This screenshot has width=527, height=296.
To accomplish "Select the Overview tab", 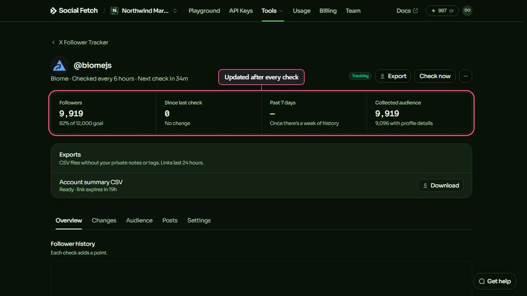I will pyautogui.click(x=69, y=220).
